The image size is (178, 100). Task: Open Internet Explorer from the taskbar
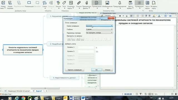coord(17,98)
